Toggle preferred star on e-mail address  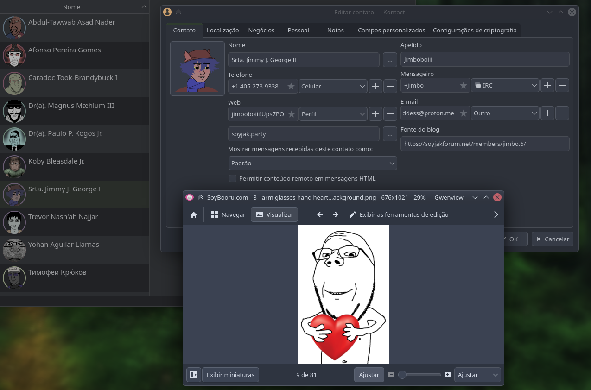click(463, 113)
